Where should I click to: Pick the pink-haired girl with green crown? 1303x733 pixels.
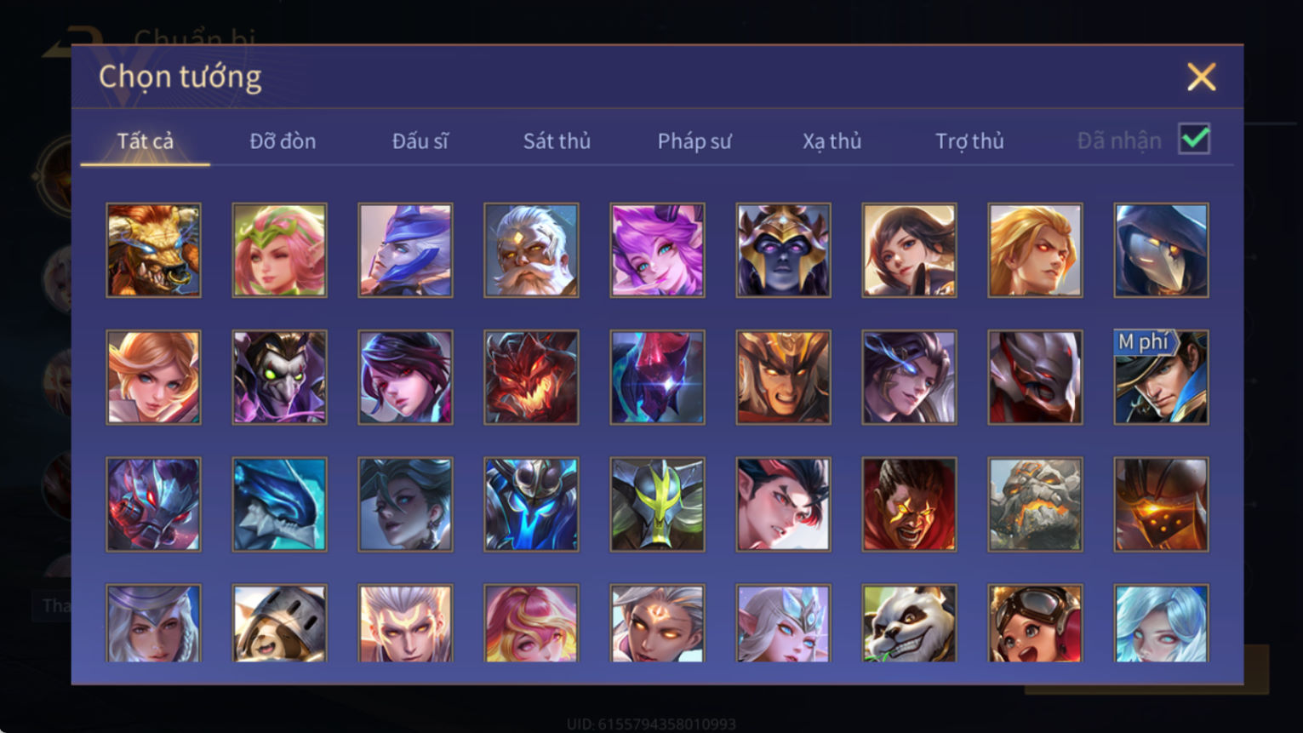(279, 250)
